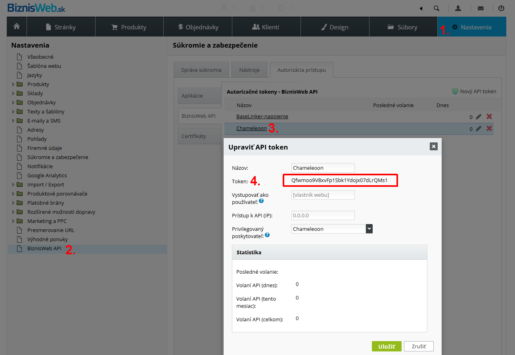Open the Aplikácie side tab

click(199, 96)
